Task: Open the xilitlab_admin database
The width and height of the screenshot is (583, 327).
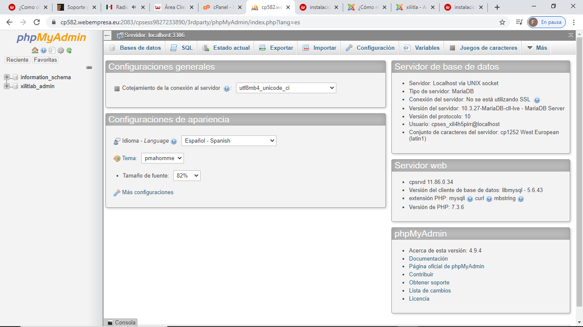Action: 38,86
